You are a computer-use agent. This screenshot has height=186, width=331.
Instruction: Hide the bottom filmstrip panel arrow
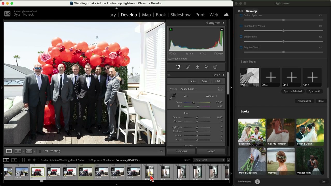tap(116, 184)
